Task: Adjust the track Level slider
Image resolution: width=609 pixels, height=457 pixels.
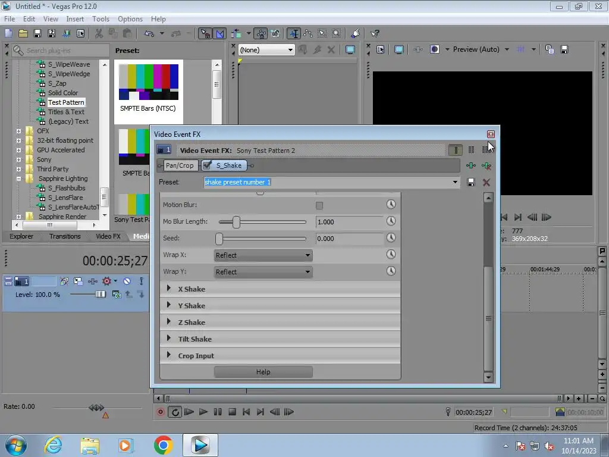Action: point(100,295)
